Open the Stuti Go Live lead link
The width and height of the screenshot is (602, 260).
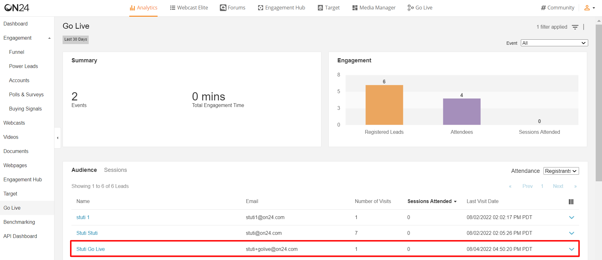coord(91,249)
